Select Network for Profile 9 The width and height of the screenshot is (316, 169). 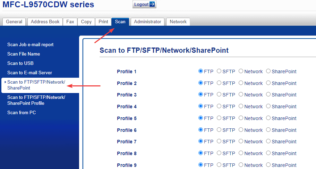tap(241, 165)
